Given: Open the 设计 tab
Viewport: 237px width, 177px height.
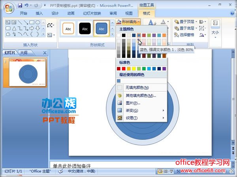Looking at the screenshot, I should [55, 13].
